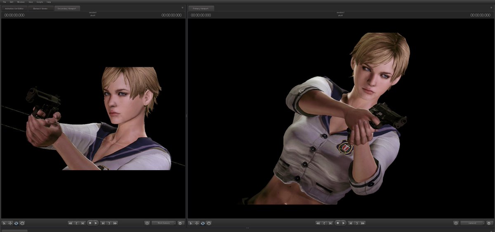Open the Windows menu
Screen dimensions: 495x232
pyautogui.click(x=21, y=2)
